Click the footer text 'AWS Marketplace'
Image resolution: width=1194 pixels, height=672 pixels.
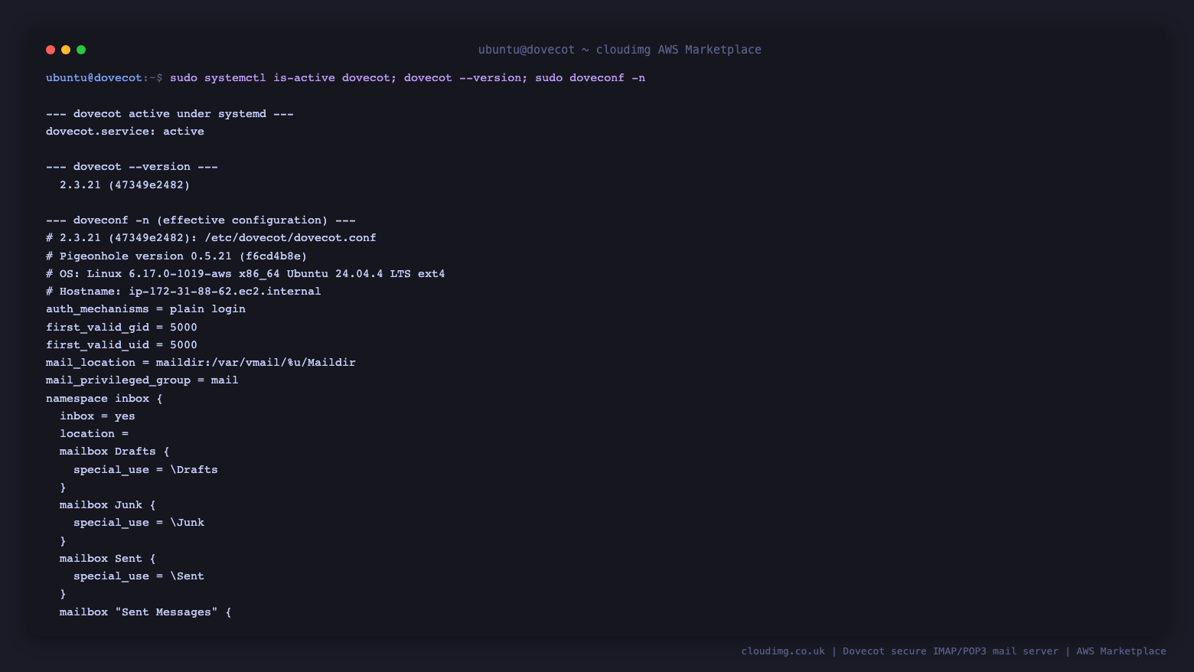click(x=1121, y=651)
